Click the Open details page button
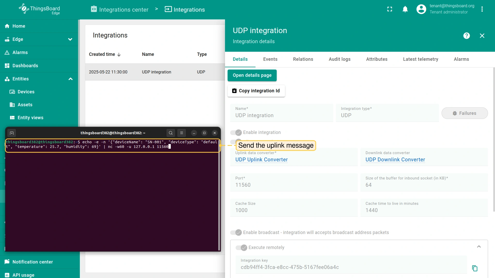Viewport: 495px width, 278px height. 252,75
